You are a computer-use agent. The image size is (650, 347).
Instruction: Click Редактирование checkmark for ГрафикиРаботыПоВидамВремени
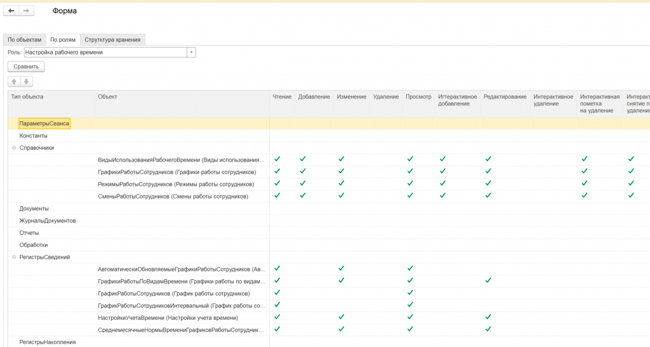click(488, 280)
